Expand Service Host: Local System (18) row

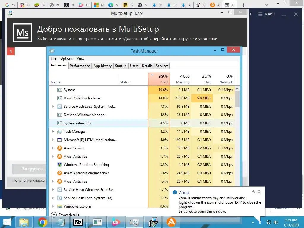point(53,198)
